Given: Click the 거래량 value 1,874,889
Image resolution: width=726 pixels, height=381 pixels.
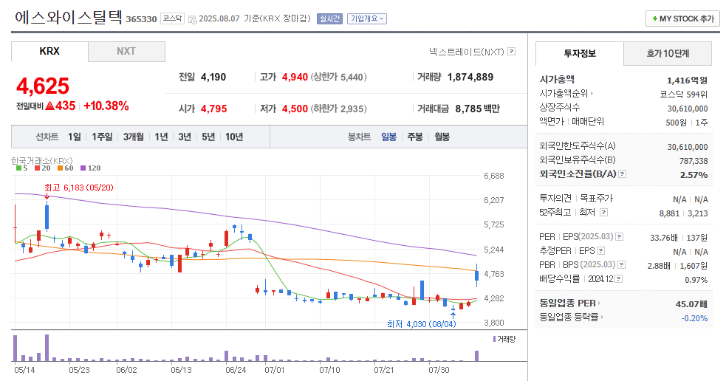Looking at the screenshot, I should (470, 78).
